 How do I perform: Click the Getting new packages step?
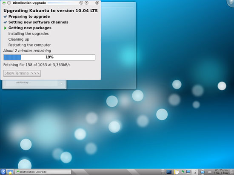30,28
